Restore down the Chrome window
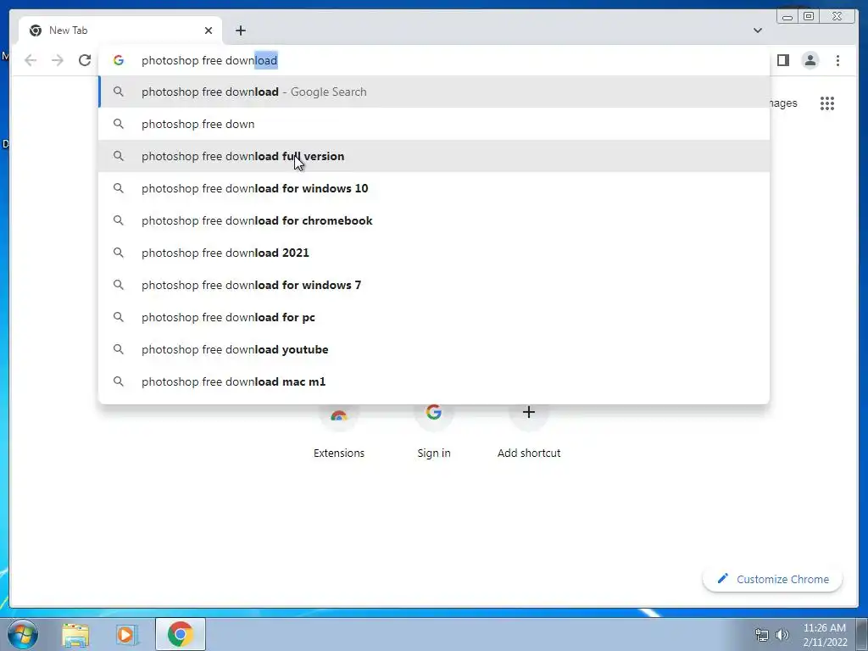The height and width of the screenshot is (651, 868). point(809,16)
